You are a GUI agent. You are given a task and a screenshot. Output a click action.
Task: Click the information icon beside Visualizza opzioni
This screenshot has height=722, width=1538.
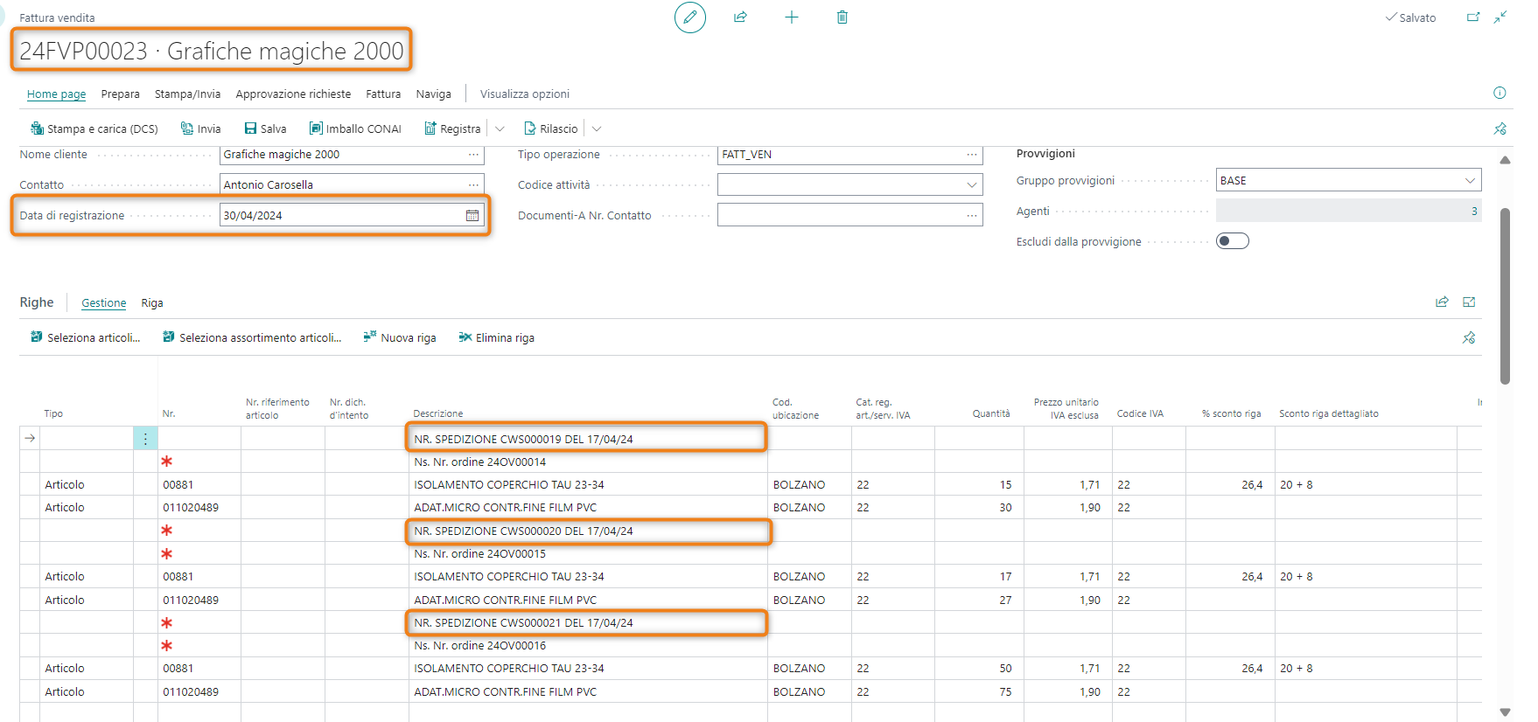pyautogui.click(x=1500, y=94)
